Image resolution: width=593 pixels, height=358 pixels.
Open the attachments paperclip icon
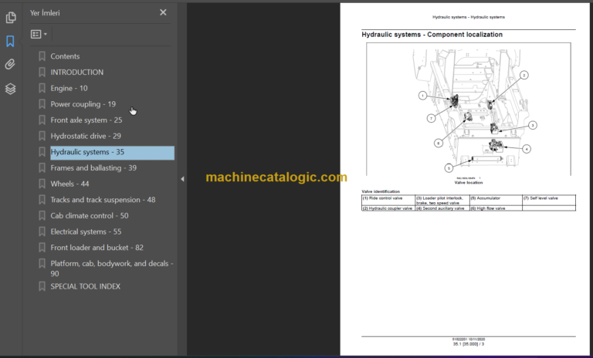(x=10, y=65)
